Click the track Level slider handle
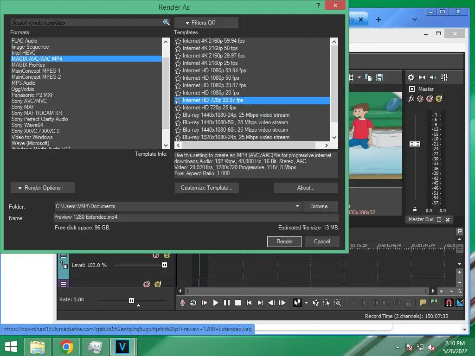The width and height of the screenshot is (475, 356). 165,265
